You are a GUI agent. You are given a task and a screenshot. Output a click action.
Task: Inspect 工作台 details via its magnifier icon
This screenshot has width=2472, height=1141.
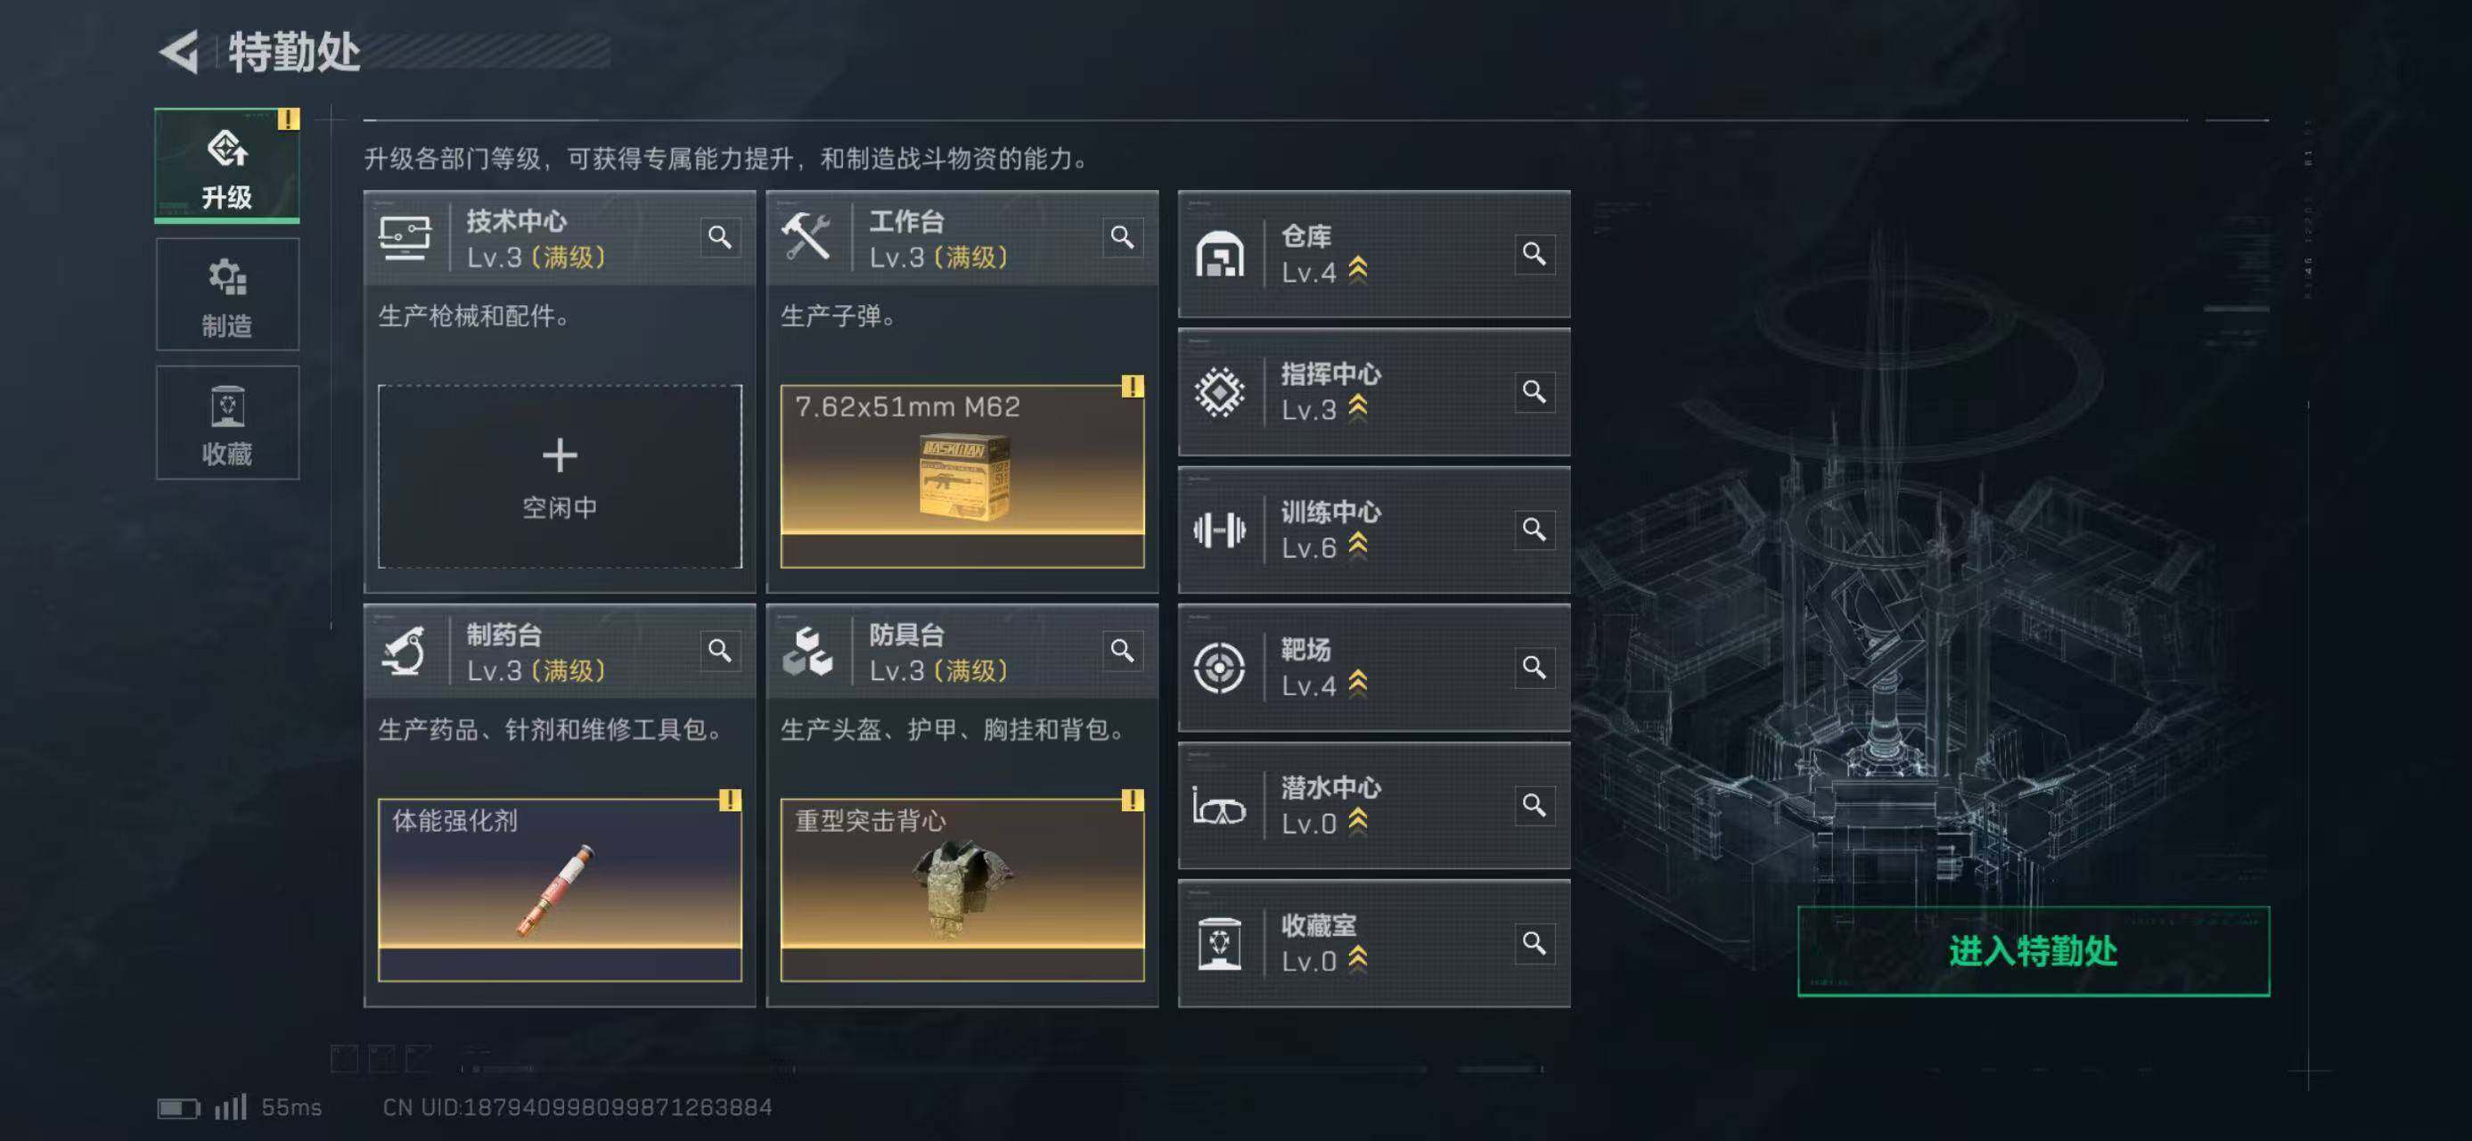(x=1122, y=237)
